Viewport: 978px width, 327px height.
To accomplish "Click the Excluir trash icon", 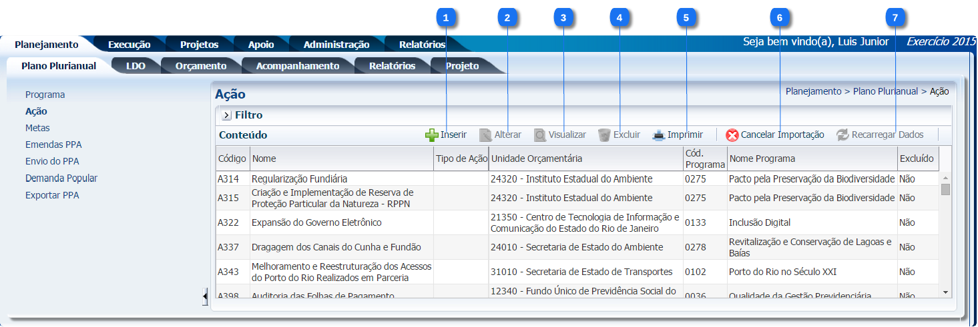I will pyautogui.click(x=604, y=135).
